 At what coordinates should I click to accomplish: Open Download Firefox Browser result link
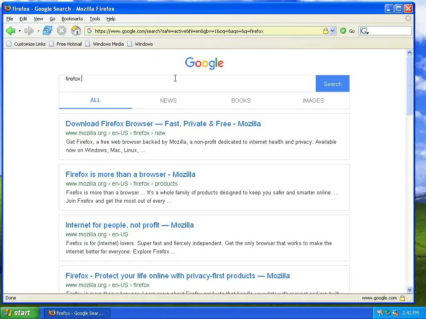pyautogui.click(x=163, y=124)
